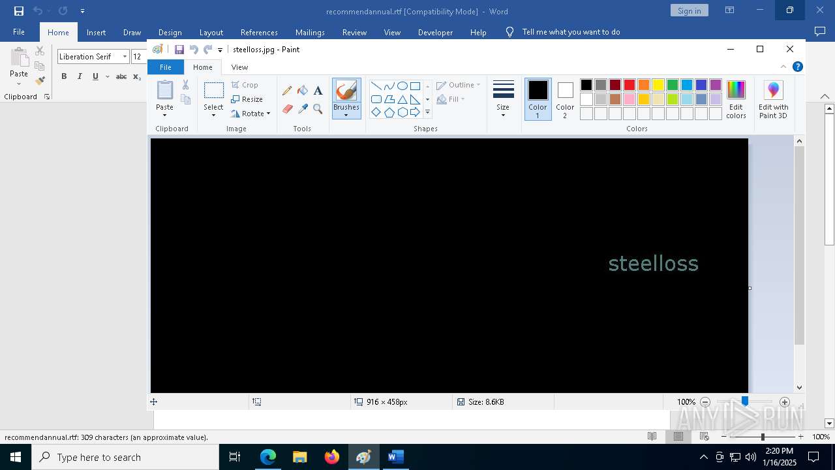Toggle Underline formatting in Word
The height and width of the screenshot is (470, 835).
[95, 76]
